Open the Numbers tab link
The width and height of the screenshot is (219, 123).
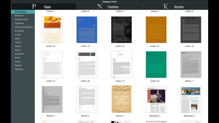(113, 7)
